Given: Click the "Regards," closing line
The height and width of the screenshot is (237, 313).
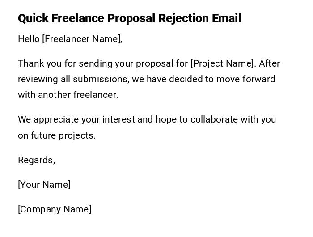Looking at the screenshot, I should (37, 160).
